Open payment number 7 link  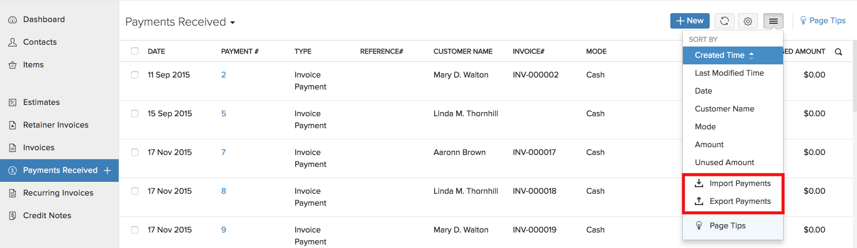[224, 153]
